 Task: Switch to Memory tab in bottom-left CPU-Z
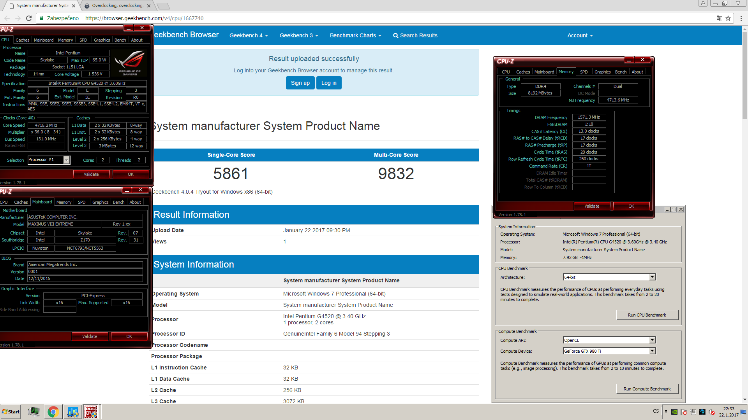click(64, 202)
